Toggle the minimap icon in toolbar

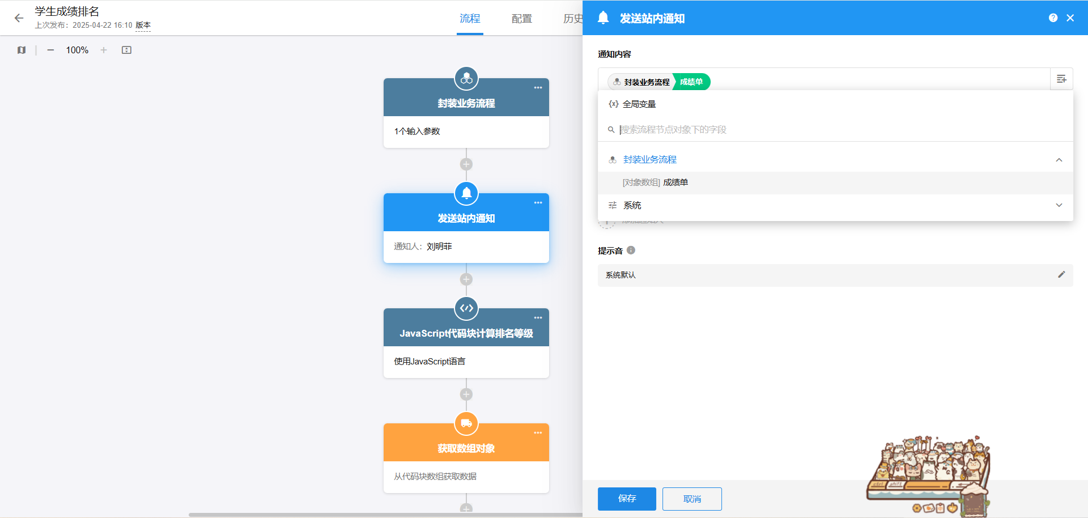(22, 50)
